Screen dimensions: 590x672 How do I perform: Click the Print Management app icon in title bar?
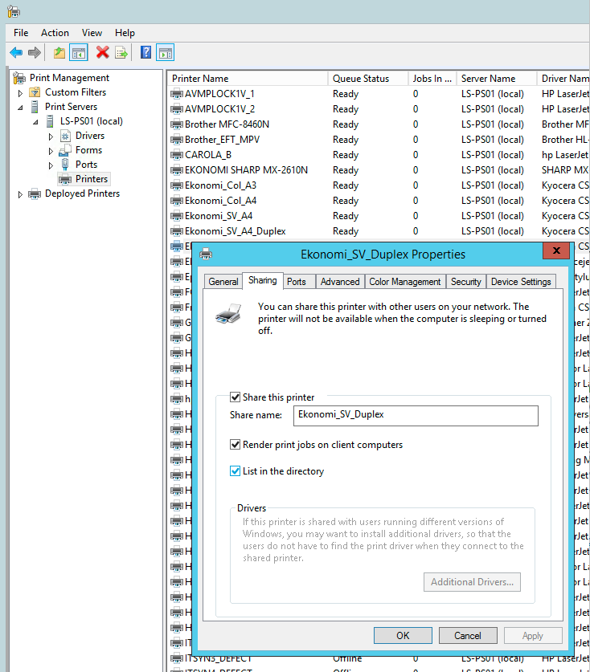pyautogui.click(x=14, y=11)
